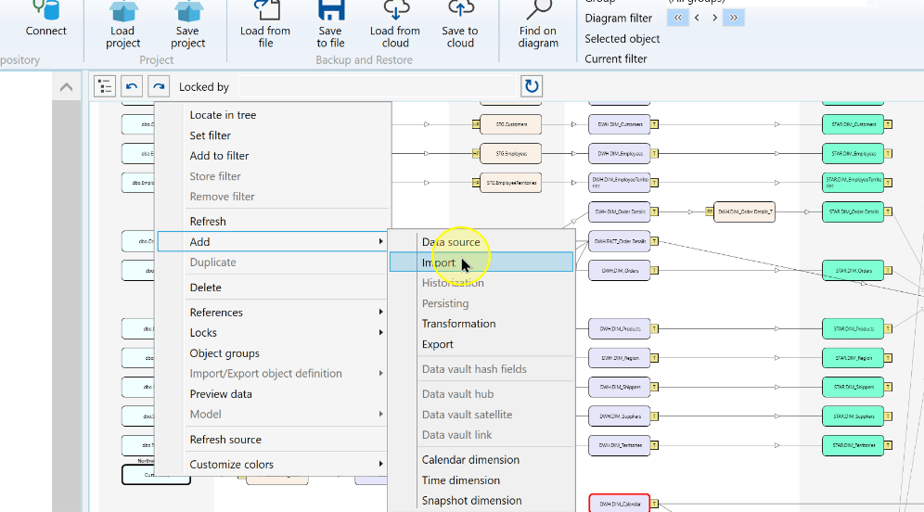Select the DWH.DIM_Products node

tap(620, 328)
